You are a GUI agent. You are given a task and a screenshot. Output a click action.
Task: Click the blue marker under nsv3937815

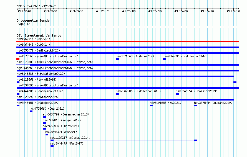click(44, 123)
